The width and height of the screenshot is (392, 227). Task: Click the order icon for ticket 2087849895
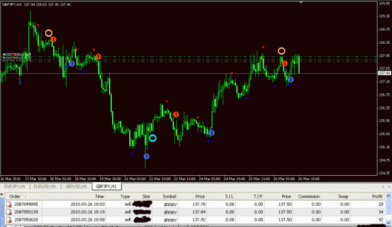(x=9, y=204)
